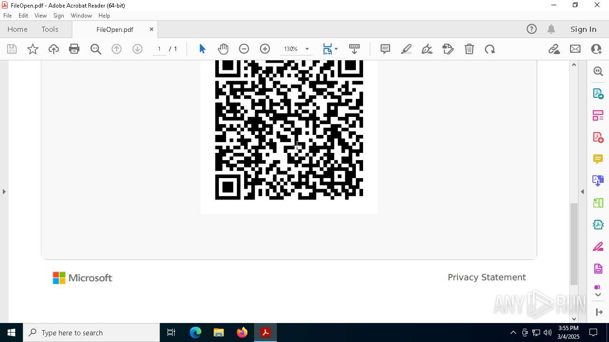The width and height of the screenshot is (609, 342).
Task: Open Redact pink pen tool in right pane
Action: coord(598,247)
